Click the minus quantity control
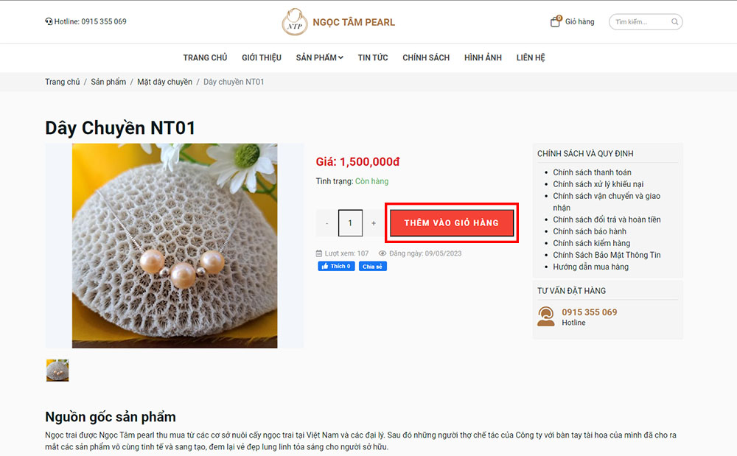This screenshot has width=737, height=456. click(326, 222)
